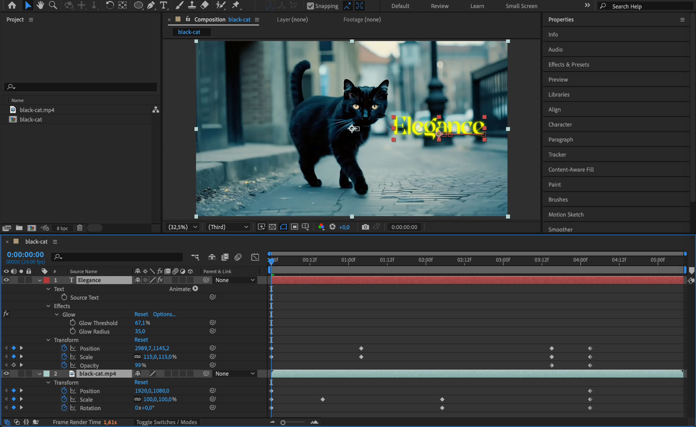
Task: Open the magnification ratio dropdown (32,5%)
Action: [x=183, y=227]
